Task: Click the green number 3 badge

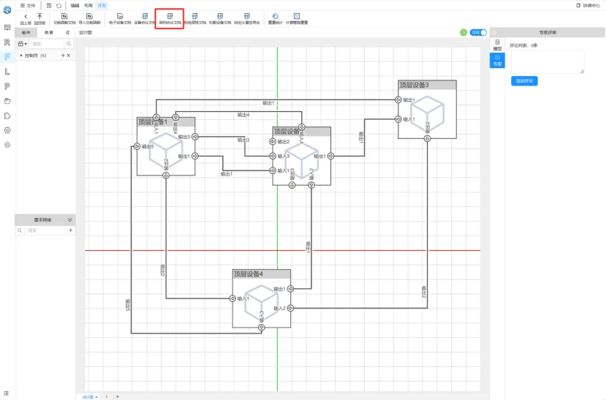Action: [x=463, y=32]
